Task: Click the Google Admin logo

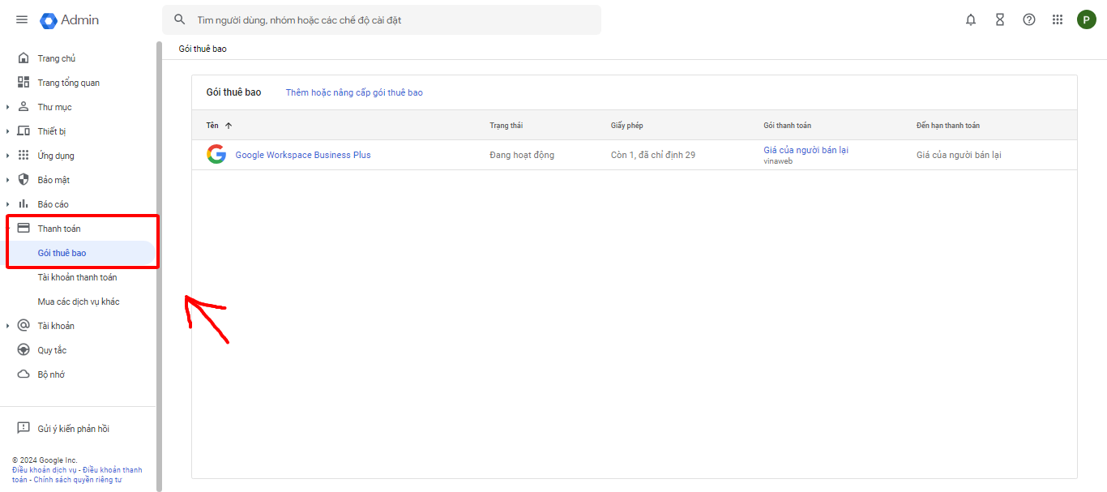Action: point(70,20)
